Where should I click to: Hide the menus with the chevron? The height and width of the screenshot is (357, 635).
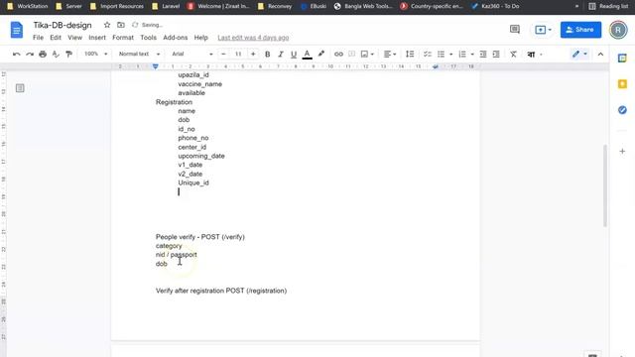pos(600,55)
